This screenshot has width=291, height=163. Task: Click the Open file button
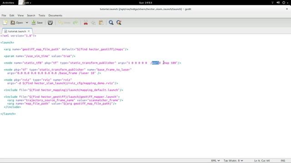click(x=17, y=23)
